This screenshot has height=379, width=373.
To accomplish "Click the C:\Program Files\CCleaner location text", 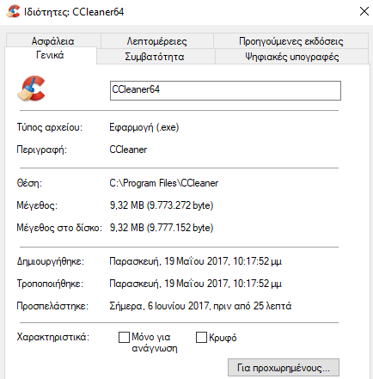I will [164, 183].
